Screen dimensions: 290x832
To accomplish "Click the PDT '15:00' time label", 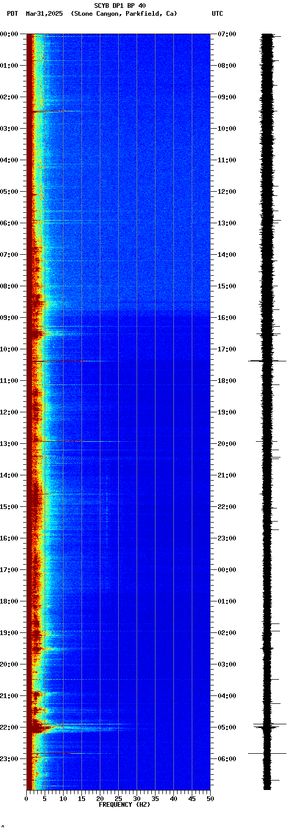I will [9, 507].
